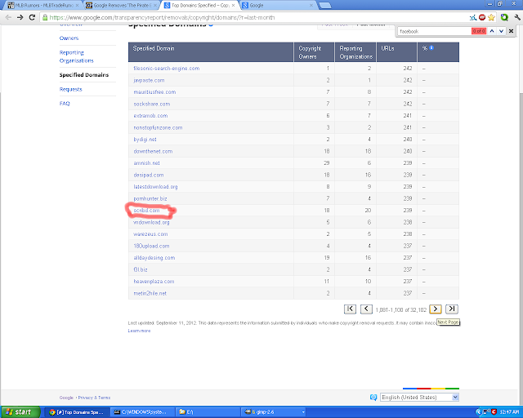Open the Requests sidebar link
523x418 pixels.
tap(71, 89)
